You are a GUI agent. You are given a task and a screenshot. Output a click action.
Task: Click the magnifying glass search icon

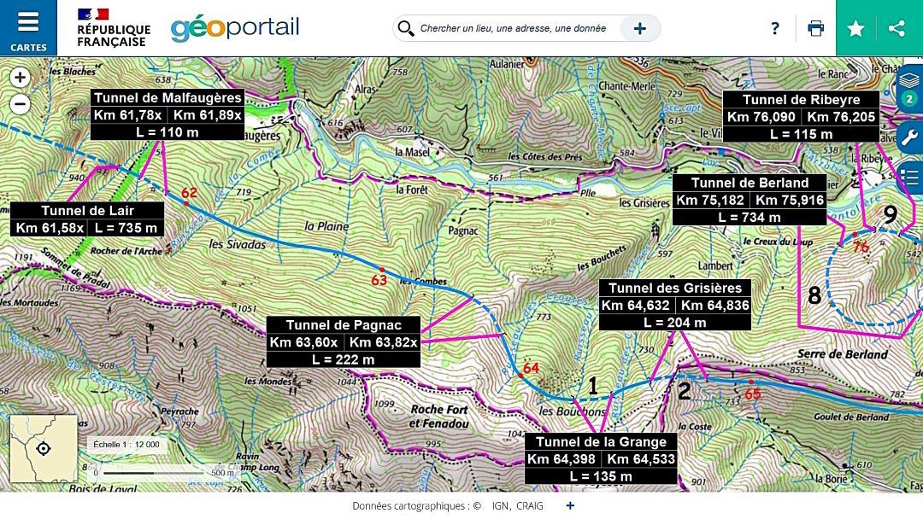[406, 29]
